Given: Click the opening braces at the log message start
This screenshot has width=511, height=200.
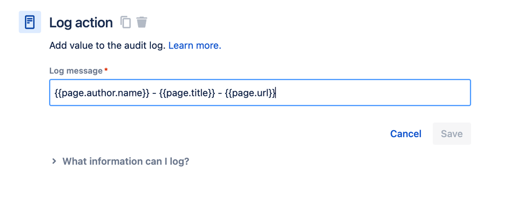Looking at the screenshot, I should [x=58, y=93].
